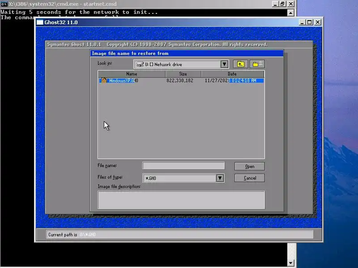
Task: Click the file size 822,330,182
Action: coord(180,80)
